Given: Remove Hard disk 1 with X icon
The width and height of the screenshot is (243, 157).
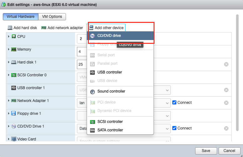Looking at the screenshot, I should [x=226, y=64].
